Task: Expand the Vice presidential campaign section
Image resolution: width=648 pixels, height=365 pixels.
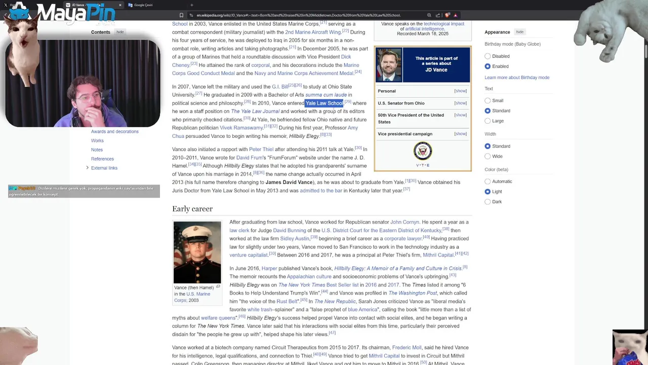Action: coord(460,134)
